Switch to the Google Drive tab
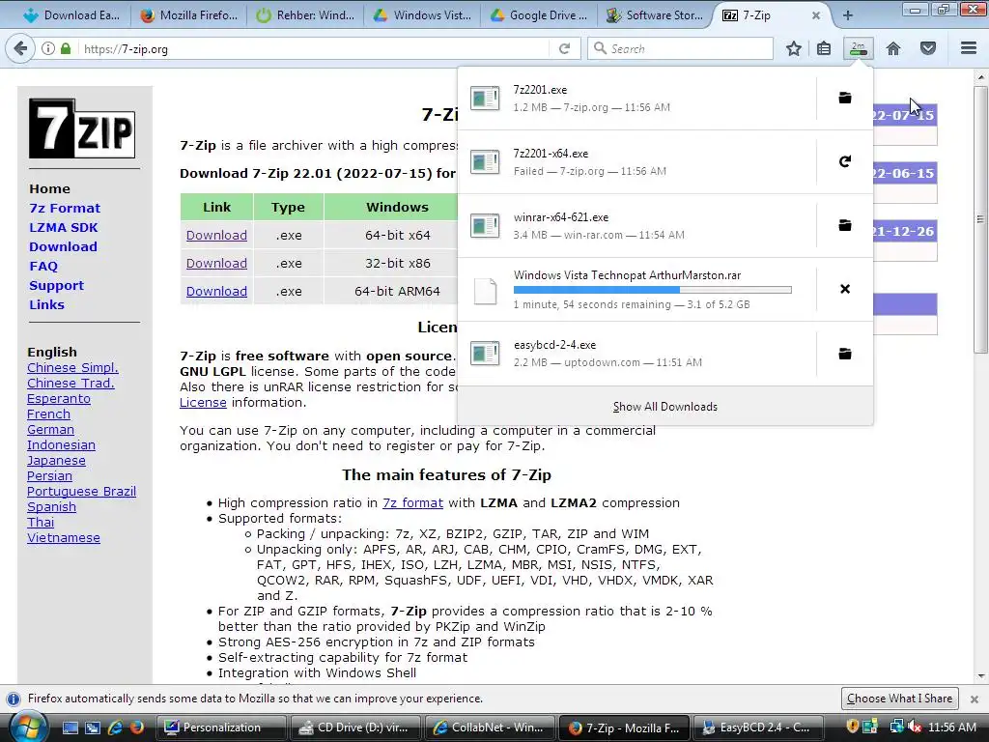This screenshot has width=989, height=742. 539,15
